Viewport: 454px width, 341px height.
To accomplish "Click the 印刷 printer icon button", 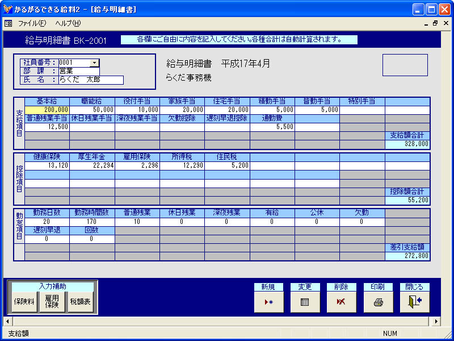I will pos(378,302).
